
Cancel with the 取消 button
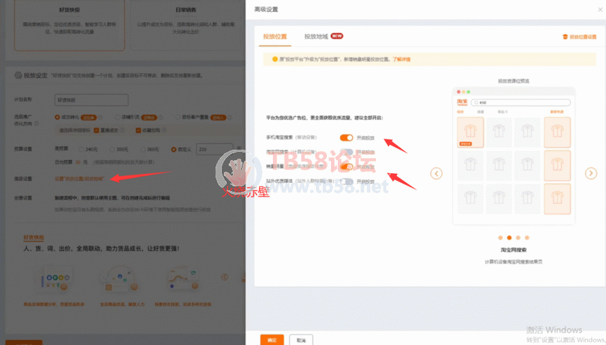(x=301, y=339)
